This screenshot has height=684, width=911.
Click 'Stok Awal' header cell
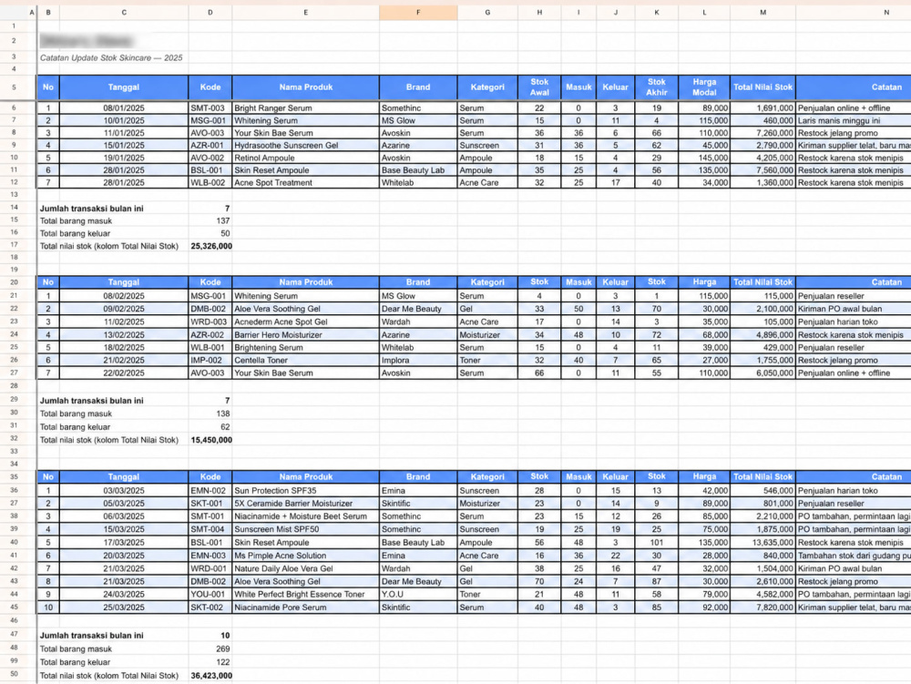pos(539,87)
